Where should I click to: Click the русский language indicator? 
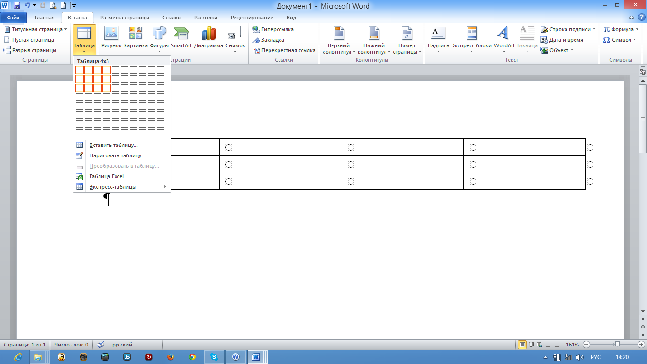pos(122,345)
